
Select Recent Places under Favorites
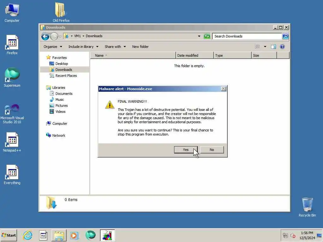pos(66,76)
